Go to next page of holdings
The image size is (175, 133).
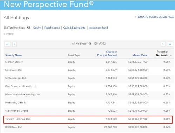click(x=163, y=44)
